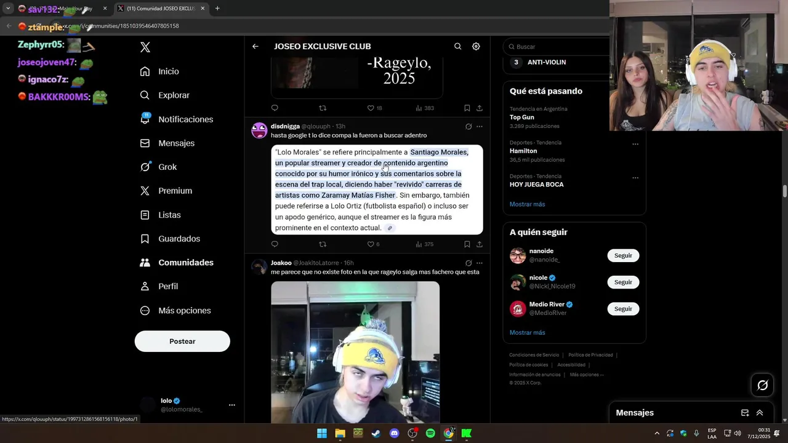Viewport: 788px width, 443px height.
Task: Open more options for Hamilton trend
Action: pyautogui.click(x=635, y=145)
